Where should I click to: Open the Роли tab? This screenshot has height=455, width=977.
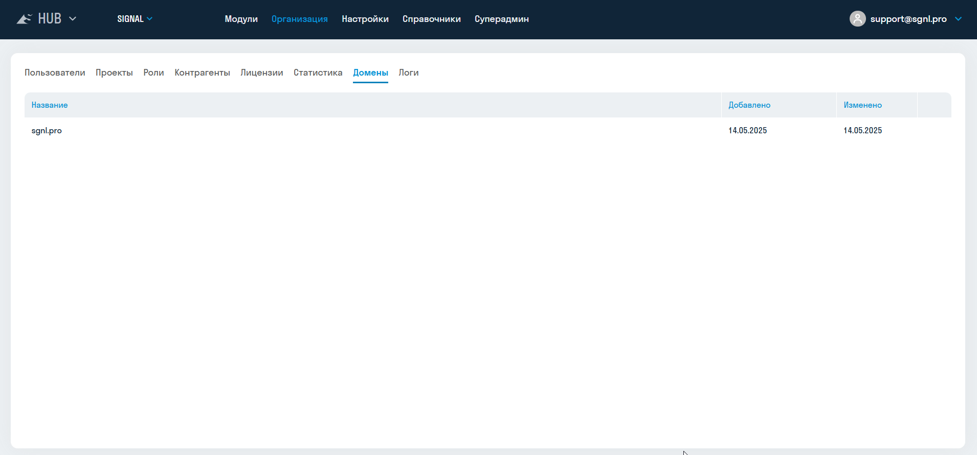pos(153,73)
